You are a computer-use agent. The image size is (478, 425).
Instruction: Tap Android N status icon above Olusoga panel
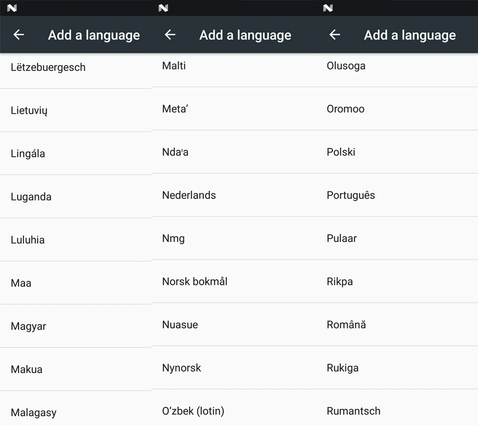(x=328, y=8)
